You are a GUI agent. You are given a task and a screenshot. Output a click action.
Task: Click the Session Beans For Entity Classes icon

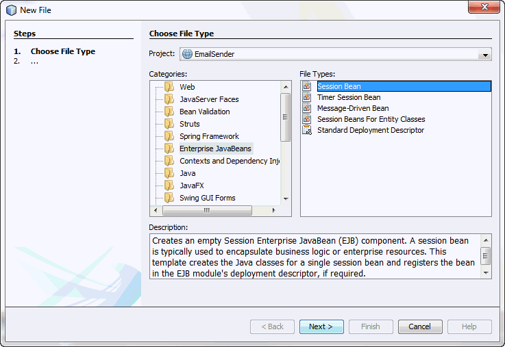tap(307, 119)
